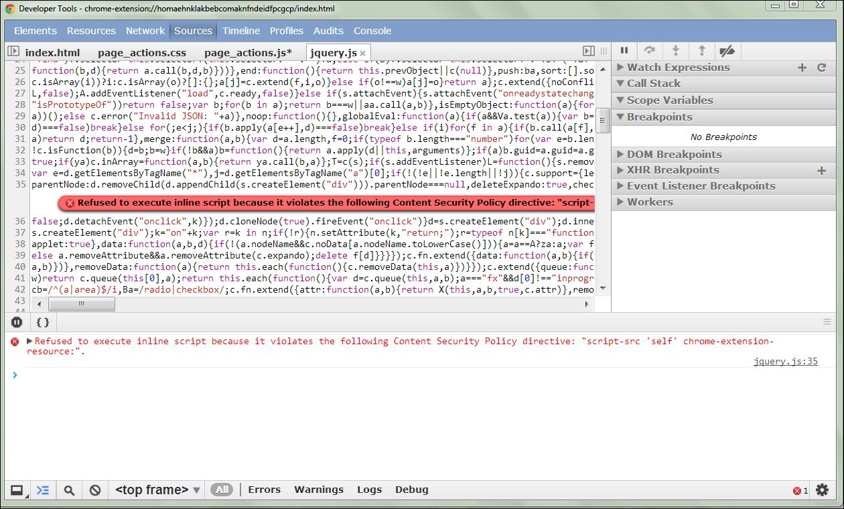Show the file navigator sidebar
The image size is (844, 509).
13,52
